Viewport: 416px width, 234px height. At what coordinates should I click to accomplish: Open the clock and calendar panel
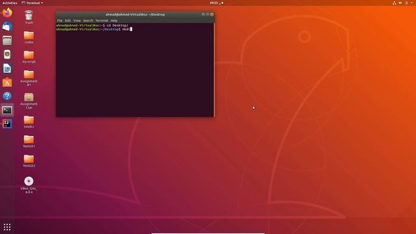[x=216, y=3]
